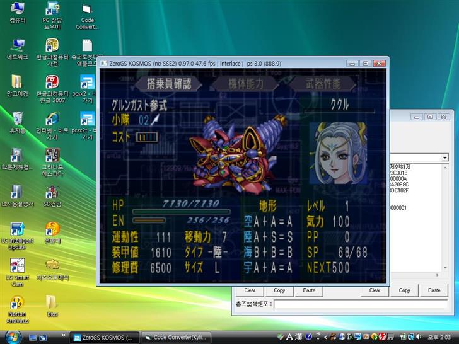Click left Clear button in Code Converter
Viewport: 459px width, 344px height.
click(x=250, y=290)
